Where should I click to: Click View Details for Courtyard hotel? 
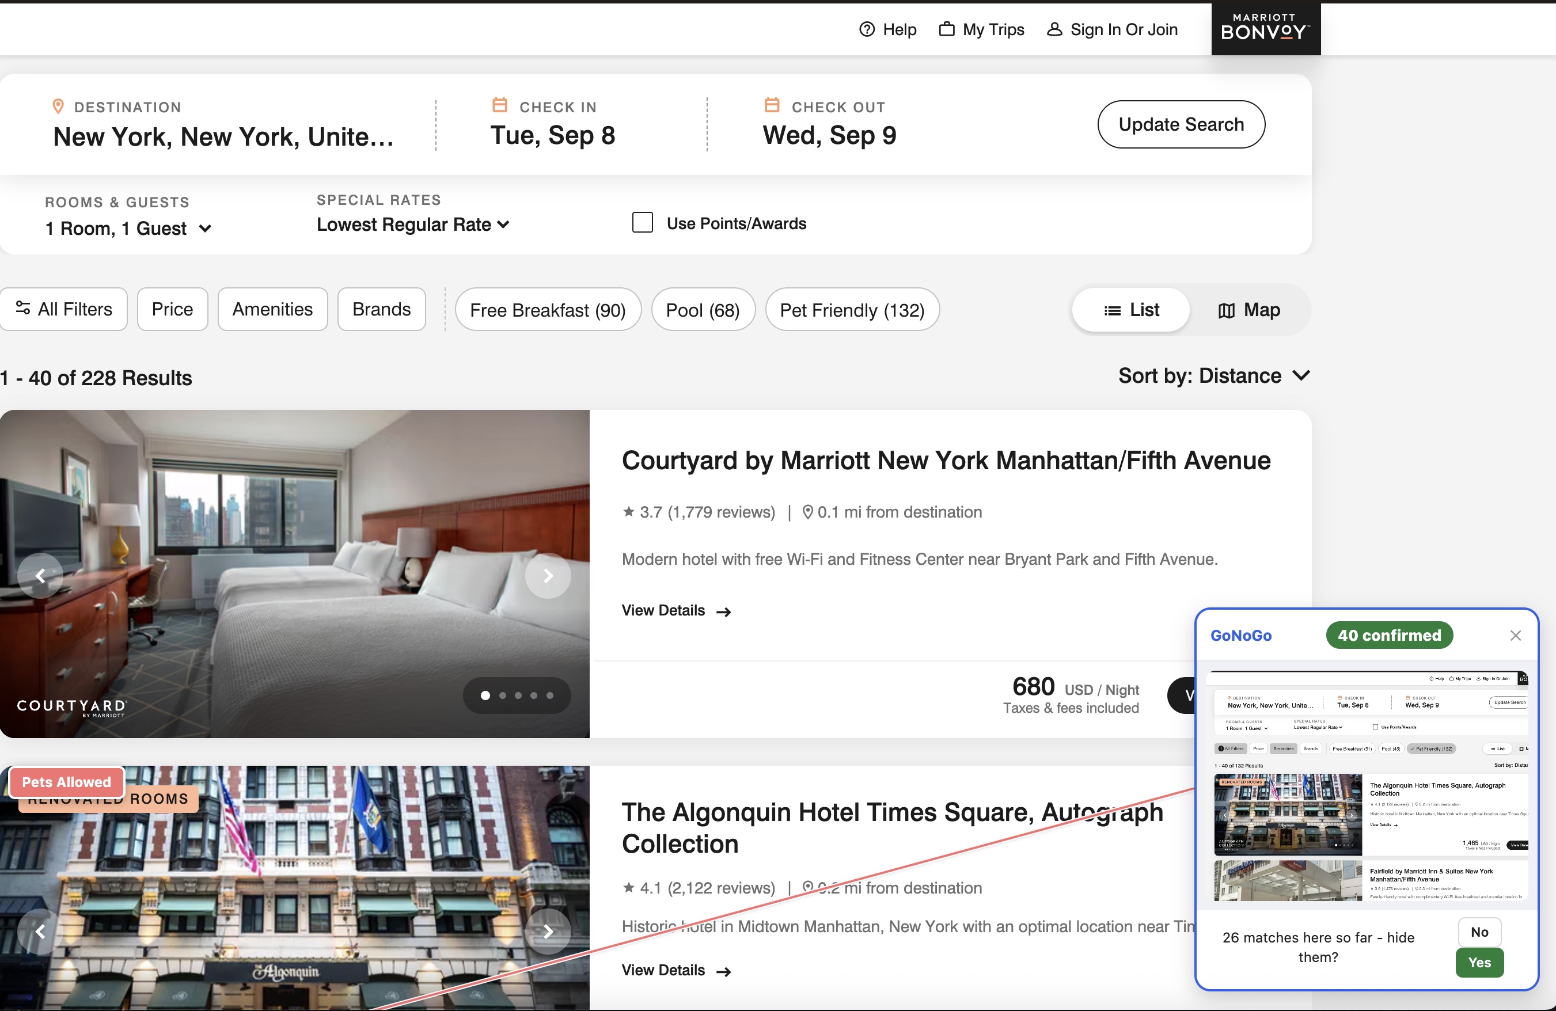pyautogui.click(x=676, y=610)
